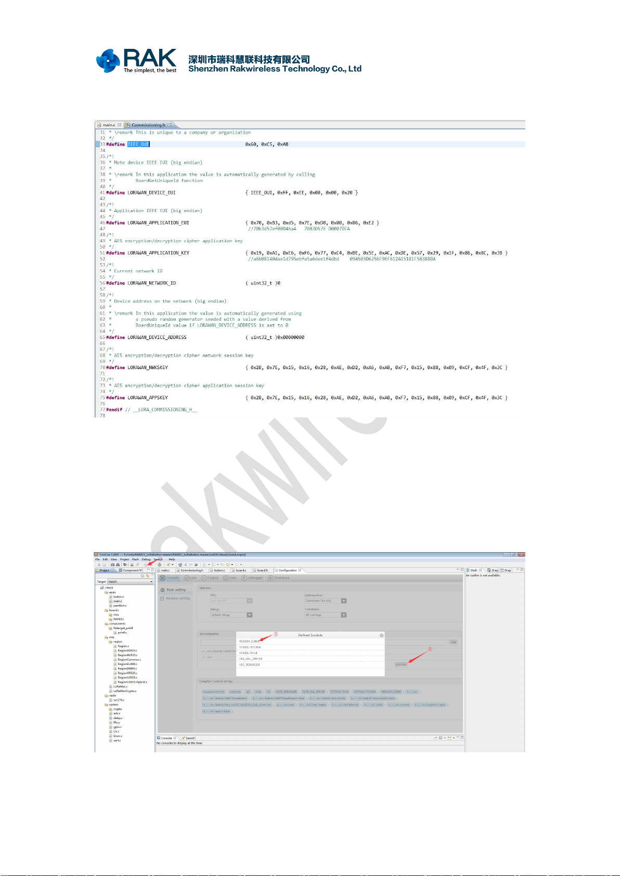Close the Defined Symbols popup
This screenshot has height=876, width=620.
tap(381, 635)
